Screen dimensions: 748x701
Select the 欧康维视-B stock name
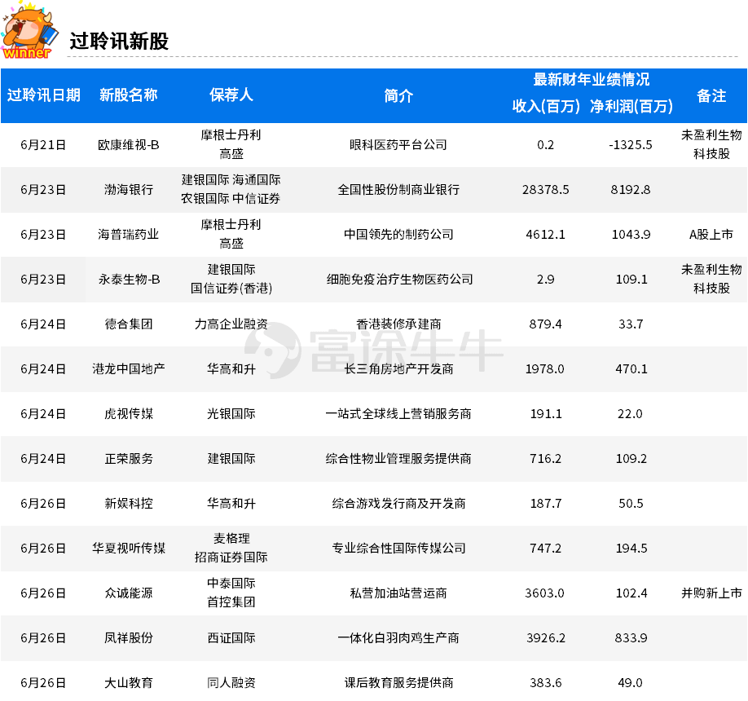[x=128, y=144]
